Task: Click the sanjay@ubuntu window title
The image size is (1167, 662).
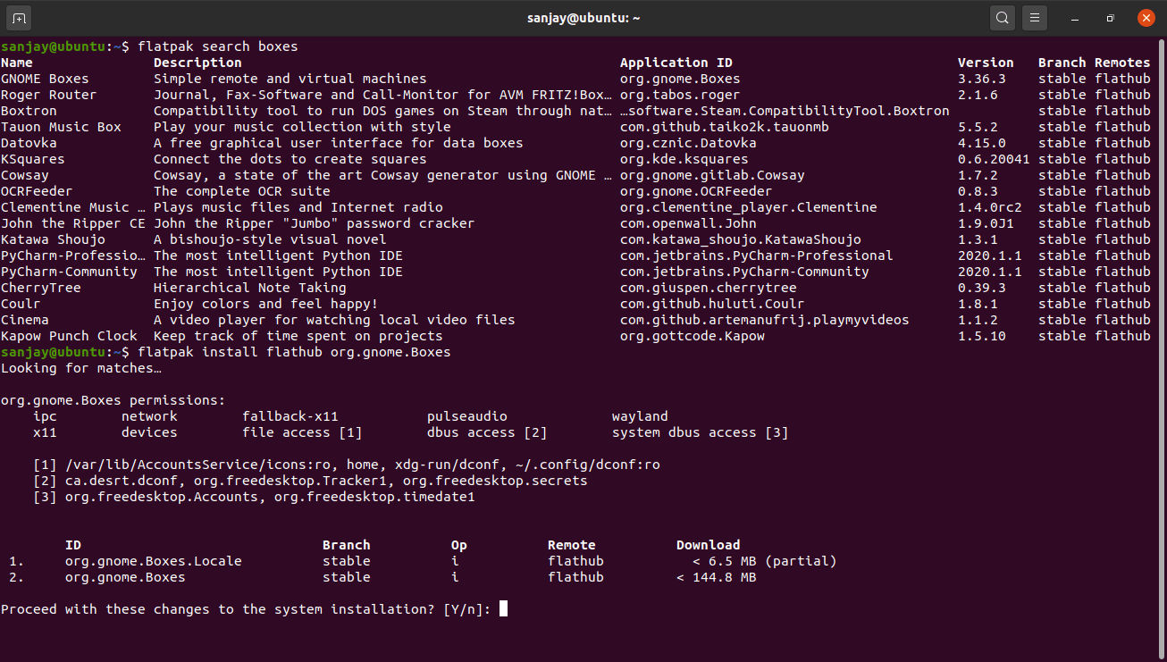Action: click(x=583, y=18)
